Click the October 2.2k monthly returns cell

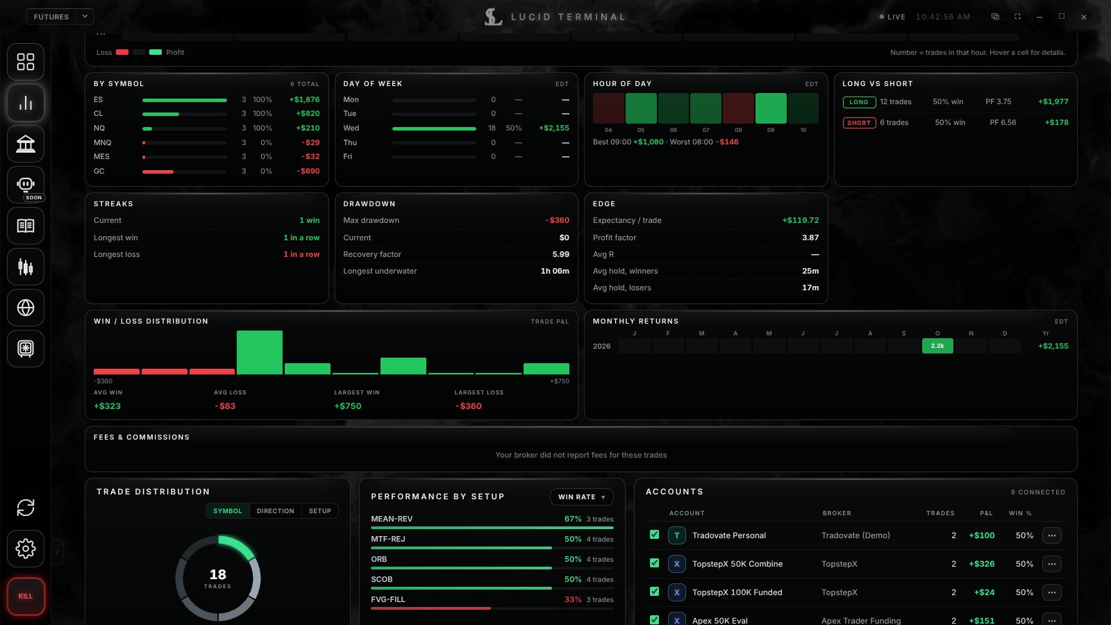(937, 346)
